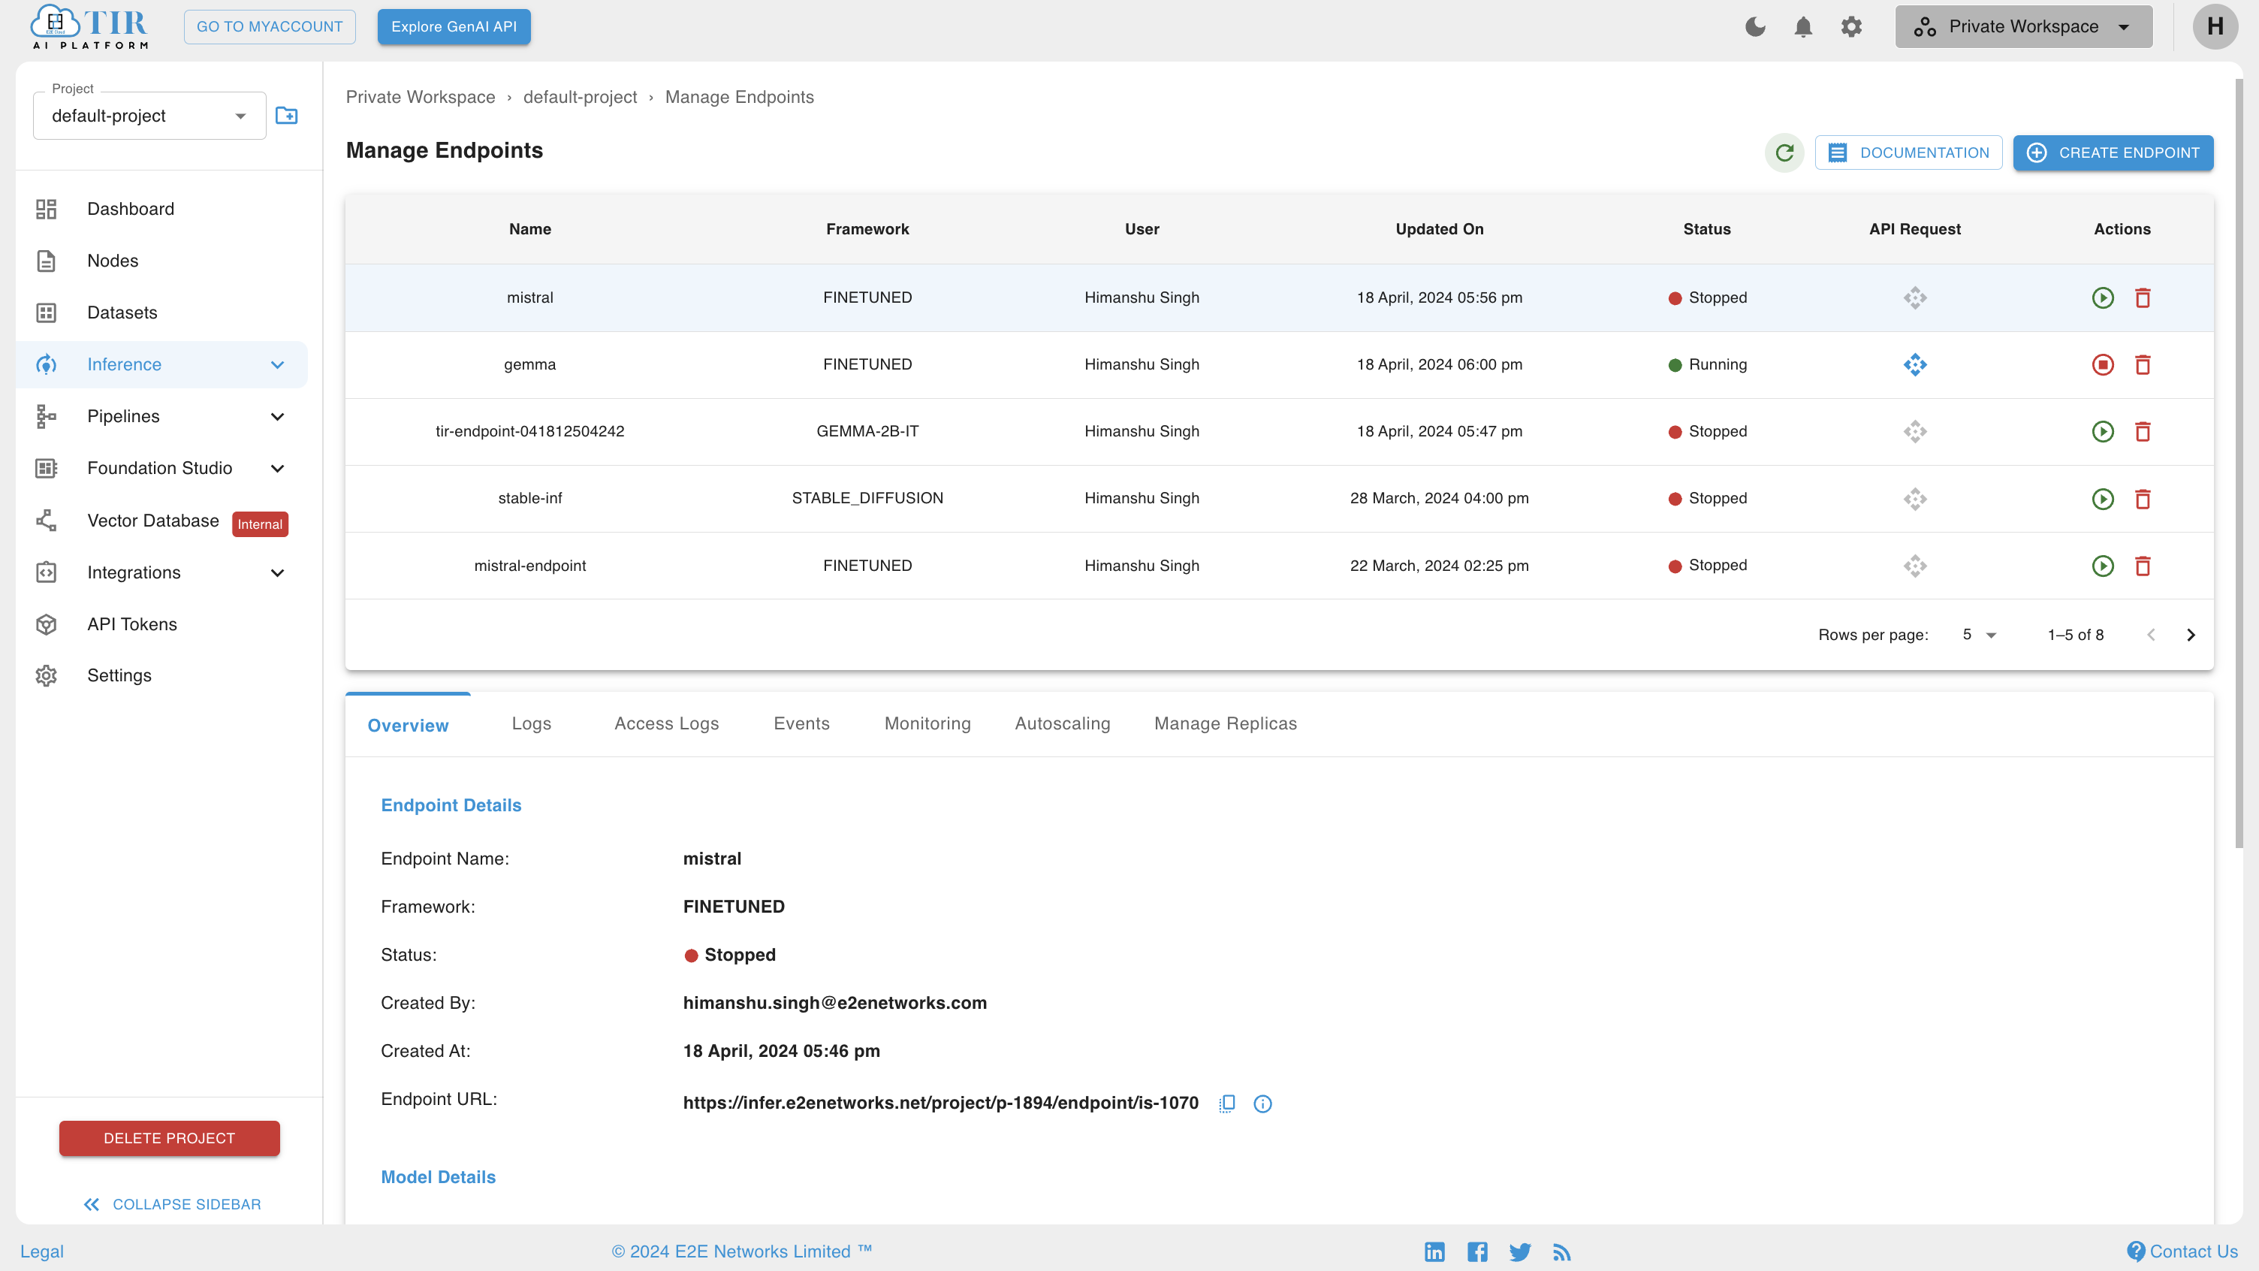Switch to the Access Logs tab

(666, 723)
